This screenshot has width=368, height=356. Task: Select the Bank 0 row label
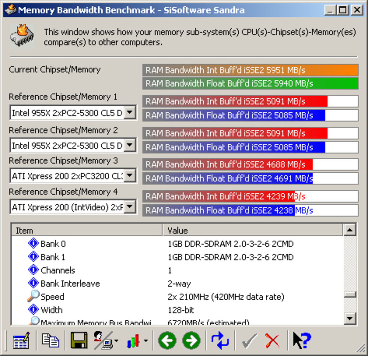tap(53, 244)
